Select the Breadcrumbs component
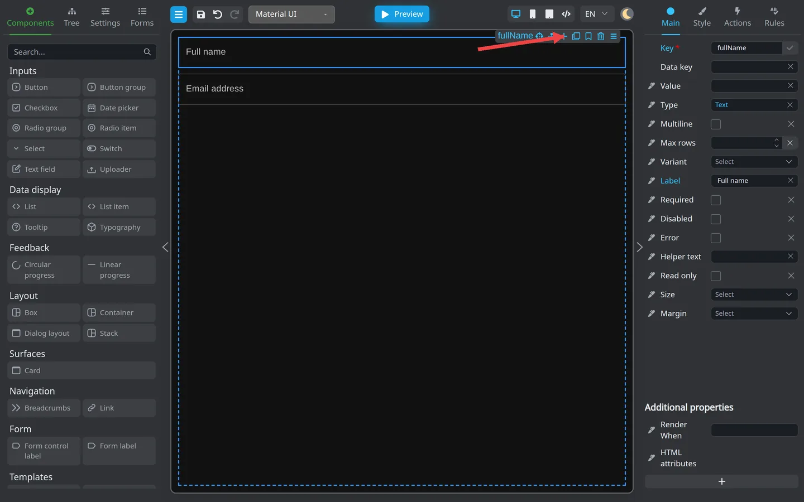This screenshot has height=502, width=804. click(44, 408)
